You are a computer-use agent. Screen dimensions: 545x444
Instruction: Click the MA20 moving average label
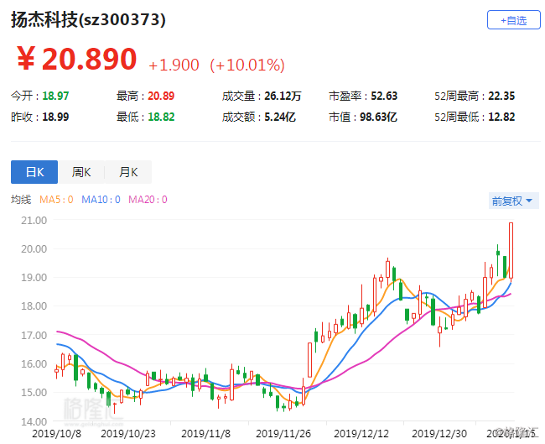coord(148,200)
